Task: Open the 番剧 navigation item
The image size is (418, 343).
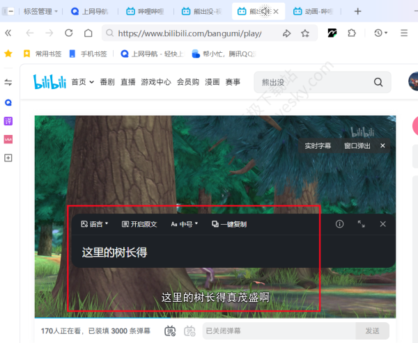Action: [x=107, y=82]
